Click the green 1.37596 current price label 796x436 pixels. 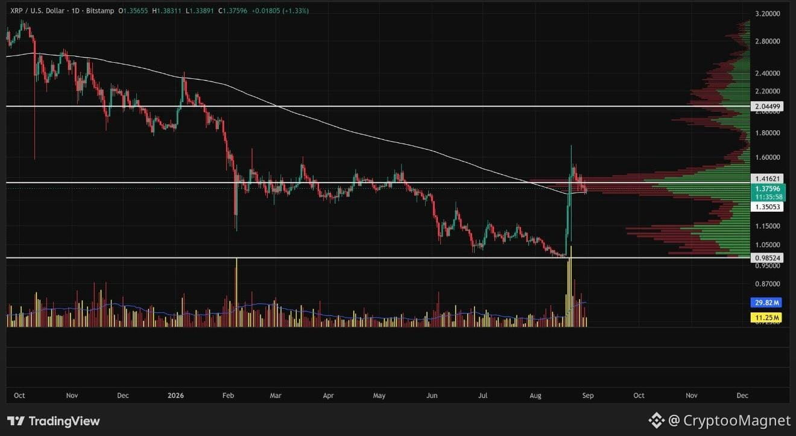pos(768,189)
